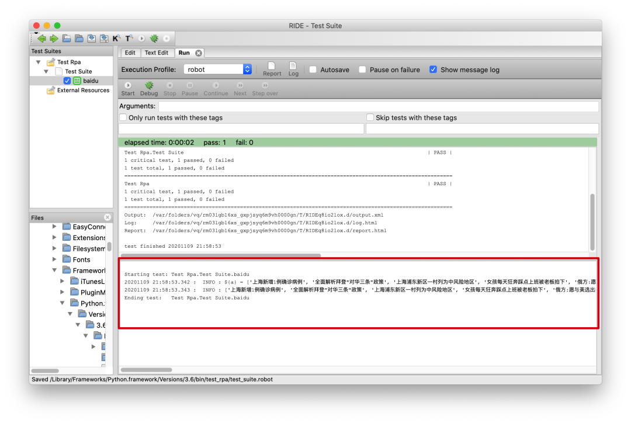Close the Run tab with its X

[x=199, y=53]
